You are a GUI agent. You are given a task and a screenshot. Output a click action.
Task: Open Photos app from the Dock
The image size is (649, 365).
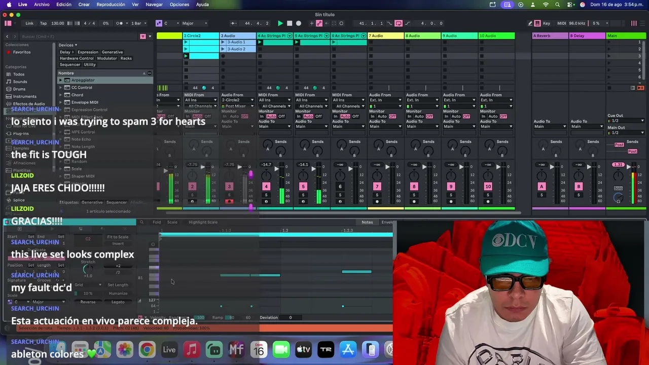(x=125, y=349)
